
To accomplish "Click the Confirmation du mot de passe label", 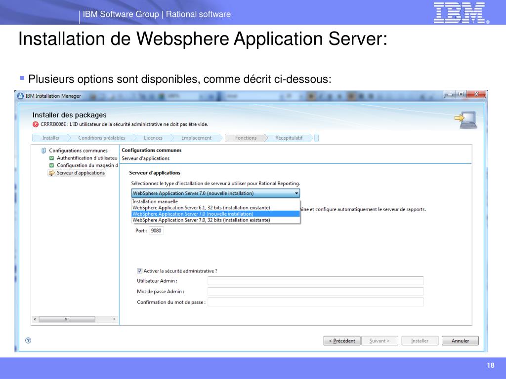I will tap(171, 302).
